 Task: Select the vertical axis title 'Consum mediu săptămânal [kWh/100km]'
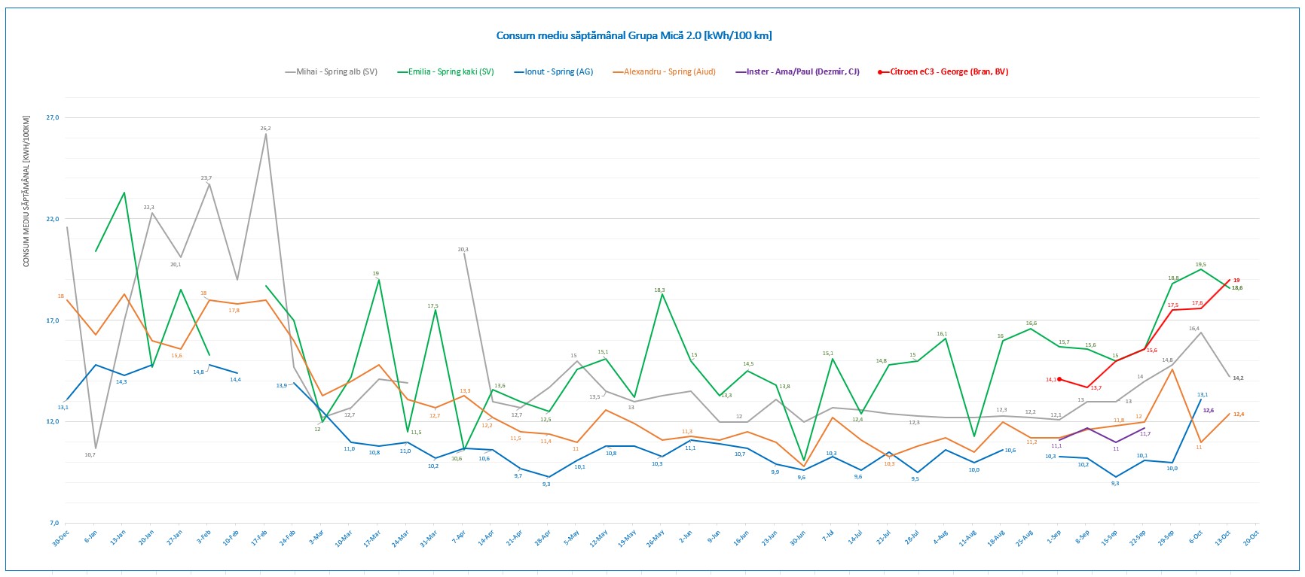point(26,192)
